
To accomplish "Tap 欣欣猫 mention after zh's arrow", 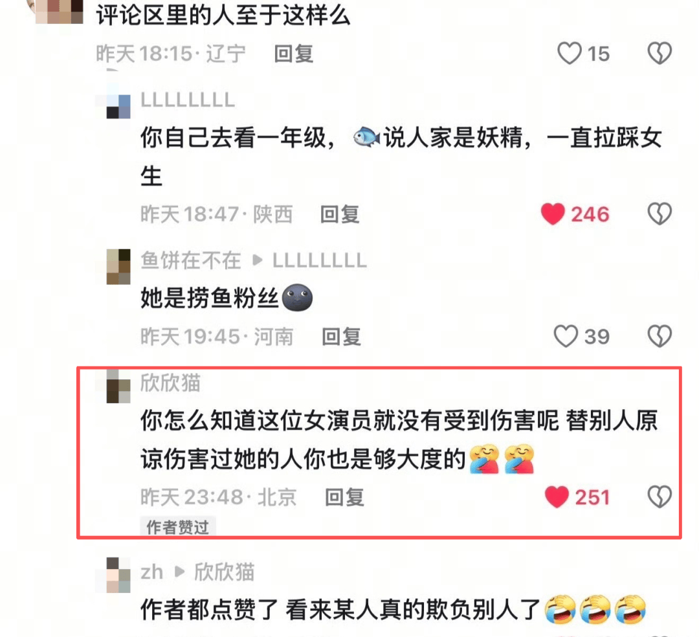I will point(224,572).
